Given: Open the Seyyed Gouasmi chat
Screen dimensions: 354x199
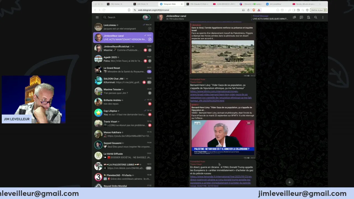Looking at the screenshot, I should pyautogui.click(x=123, y=145).
